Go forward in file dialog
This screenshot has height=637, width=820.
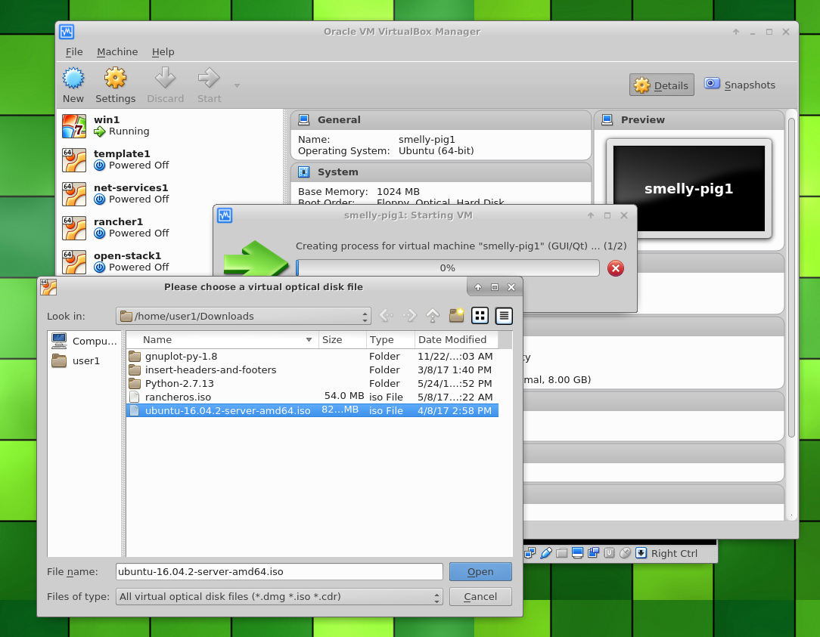click(409, 316)
